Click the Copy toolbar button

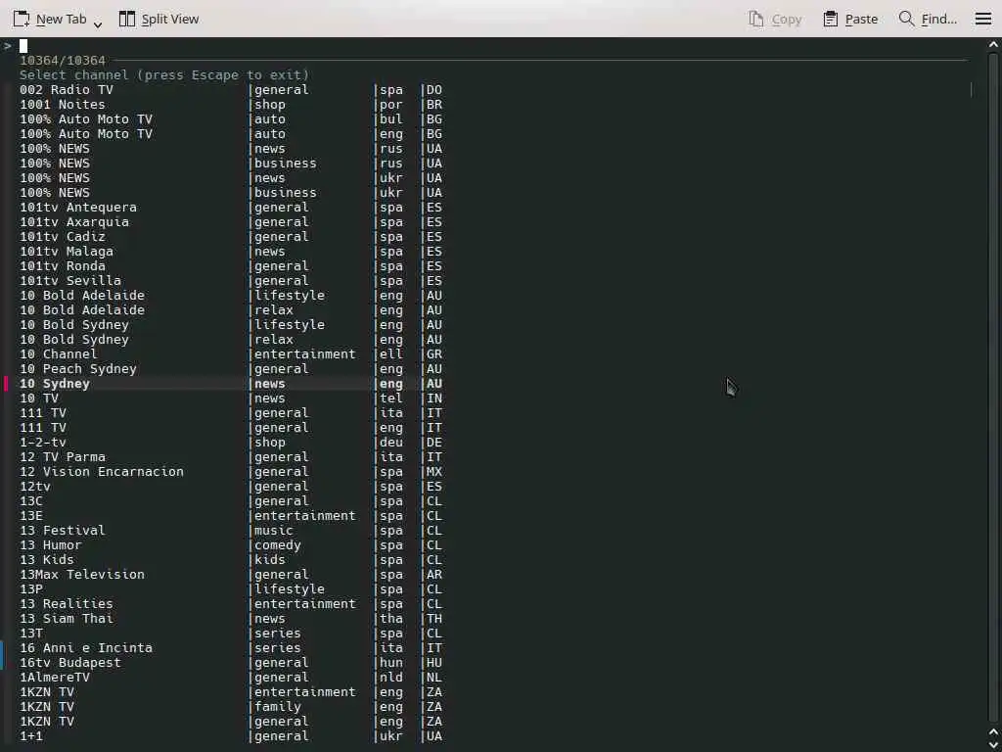775,20
